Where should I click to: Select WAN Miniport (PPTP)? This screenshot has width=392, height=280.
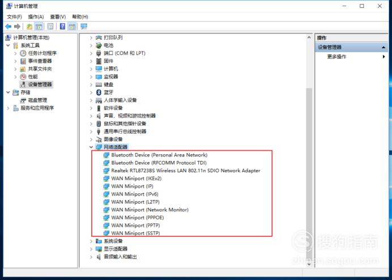coord(135,226)
